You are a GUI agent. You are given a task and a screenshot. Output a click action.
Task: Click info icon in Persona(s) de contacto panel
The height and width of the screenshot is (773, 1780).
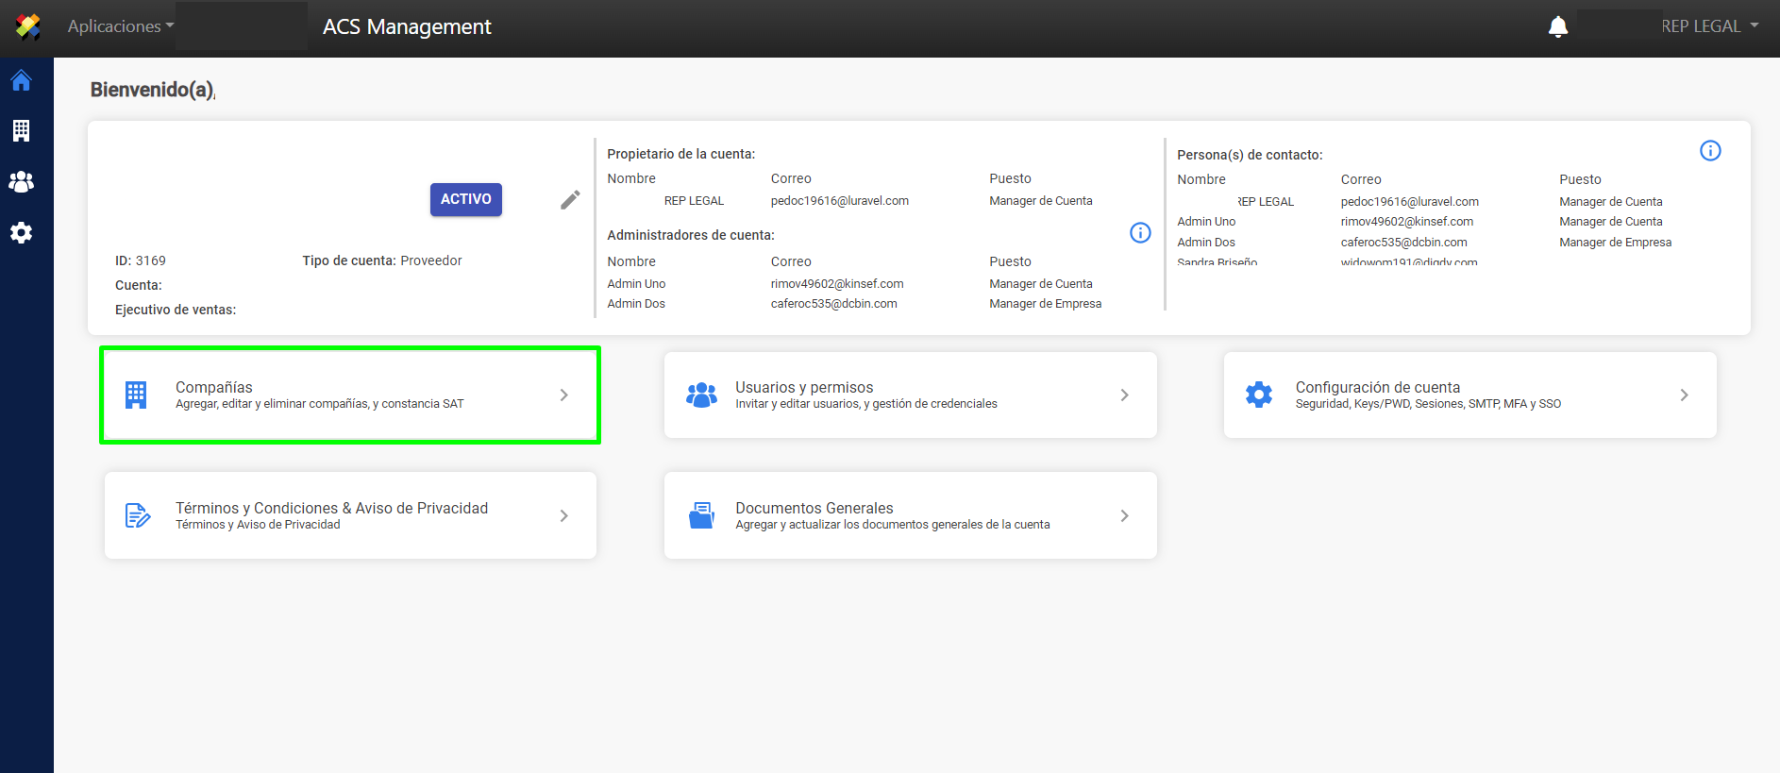click(1710, 151)
